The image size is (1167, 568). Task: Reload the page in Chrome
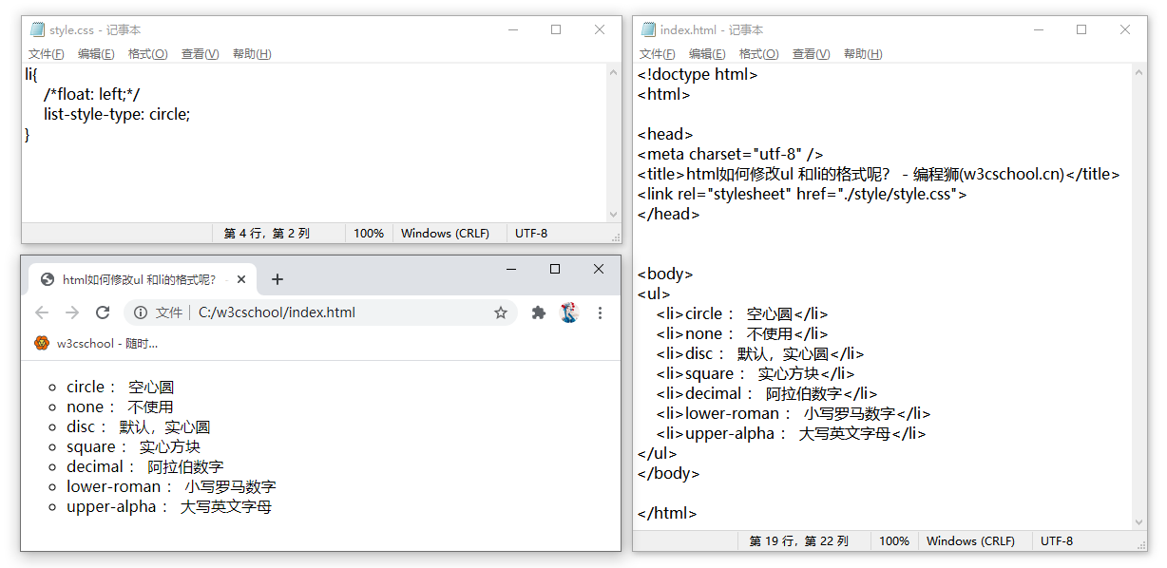(x=103, y=312)
